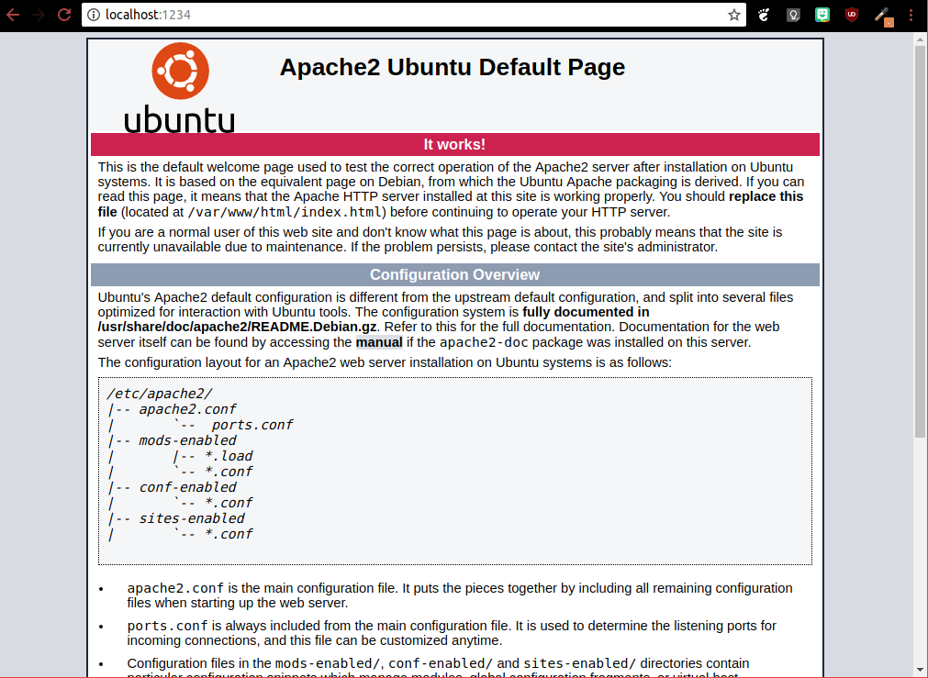Click the browser forward arrow
The image size is (928, 678).
[x=39, y=14]
